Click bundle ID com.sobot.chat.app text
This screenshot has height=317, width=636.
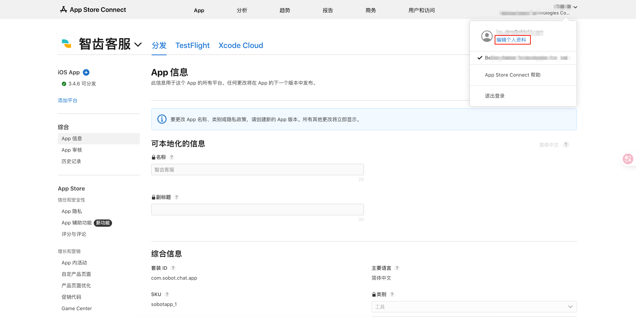tap(174, 278)
